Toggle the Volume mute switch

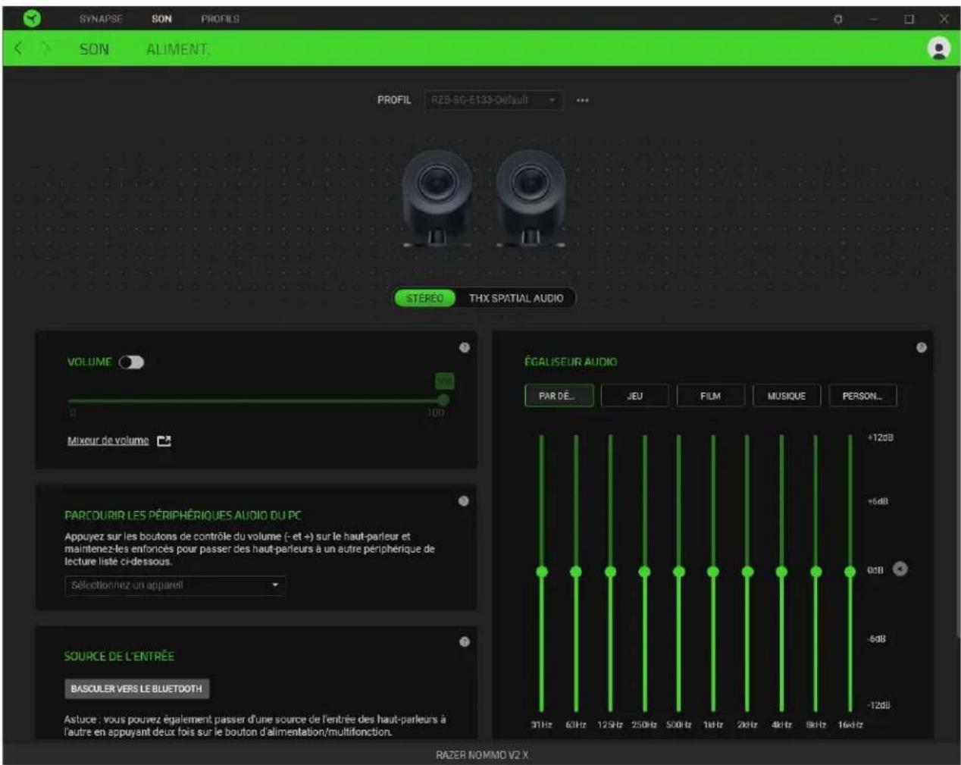(x=131, y=362)
